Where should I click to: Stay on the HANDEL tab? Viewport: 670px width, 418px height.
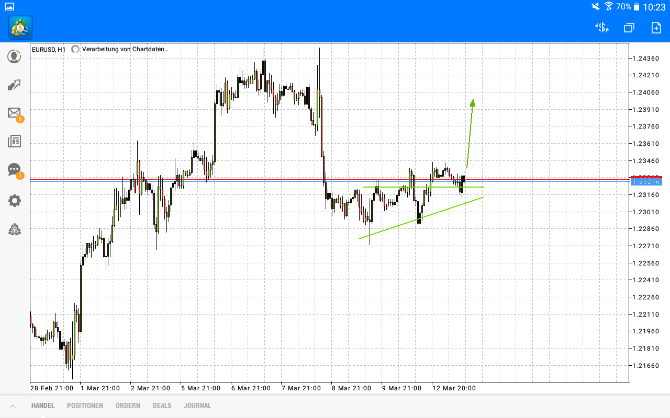click(x=42, y=405)
